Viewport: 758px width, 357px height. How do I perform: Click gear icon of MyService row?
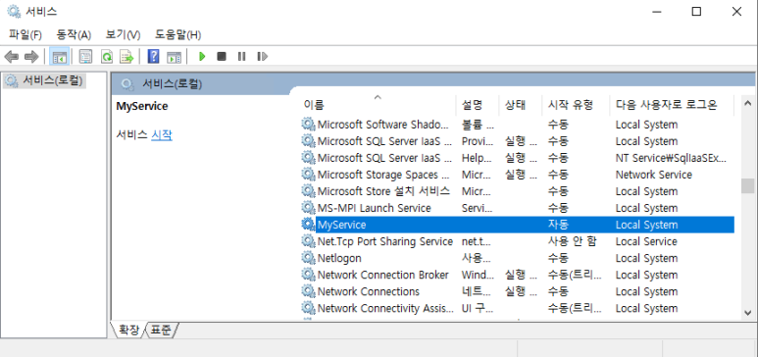pyautogui.click(x=308, y=225)
